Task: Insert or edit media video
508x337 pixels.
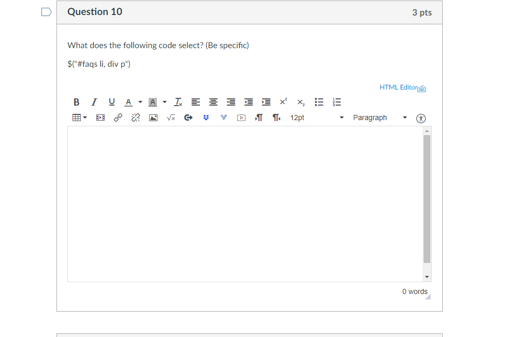Action: point(100,118)
